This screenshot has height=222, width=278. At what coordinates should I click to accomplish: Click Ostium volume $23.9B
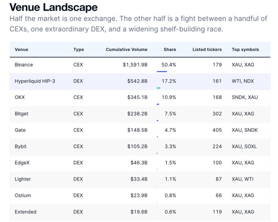coord(139,195)
